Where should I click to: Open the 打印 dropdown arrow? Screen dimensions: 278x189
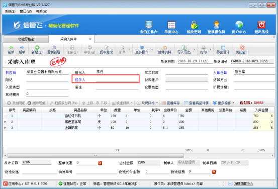coord(211,49)
